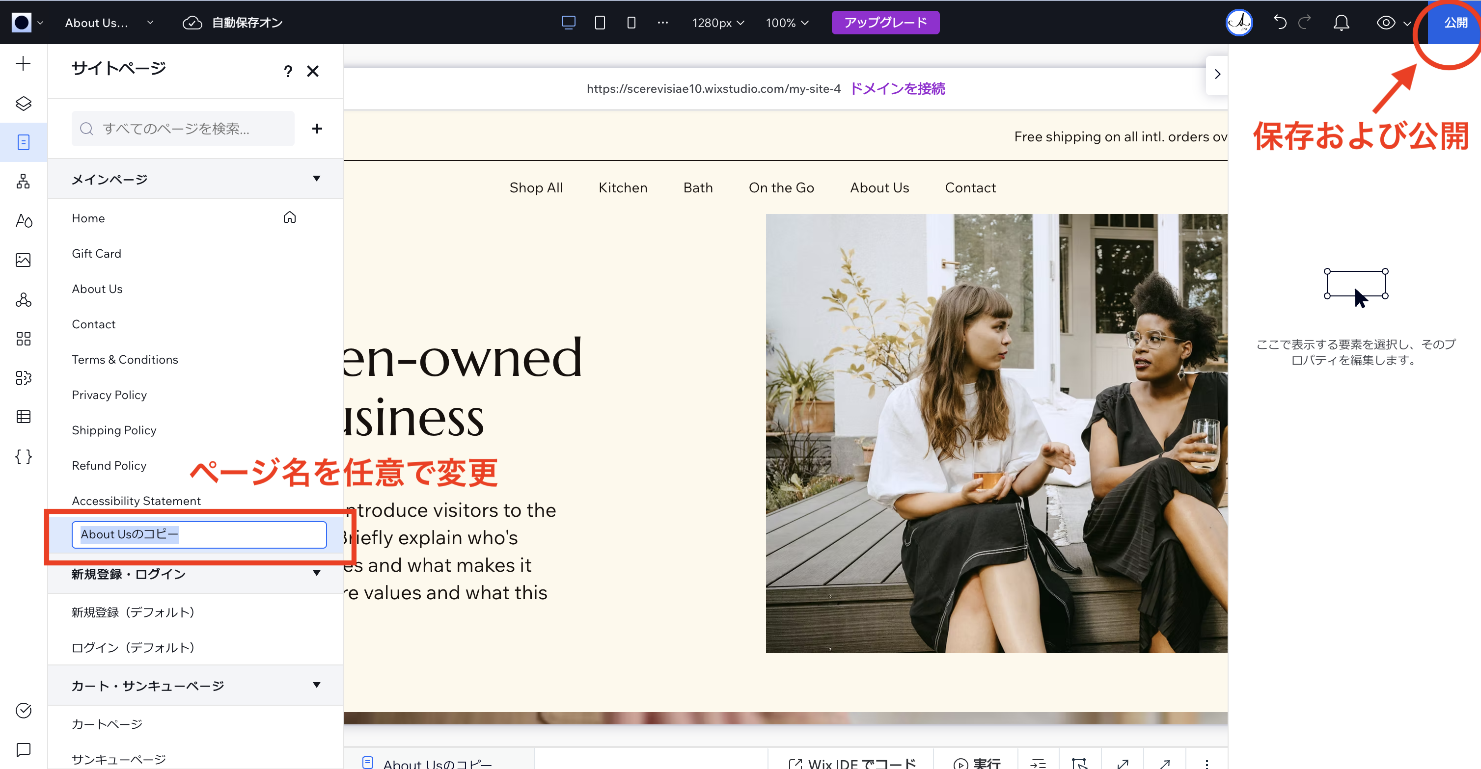Screen dimensions: 1481x769
Task: Click the undo arrow icon
Action: 1280,23
